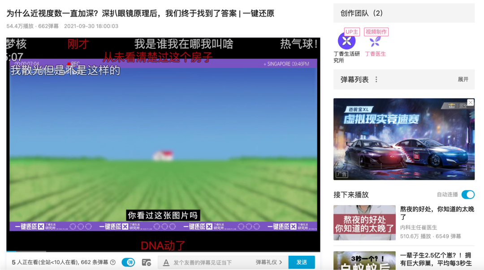
Task: Close the racing game advertisement
Action: pyautogui.click(x=470, y=102)
